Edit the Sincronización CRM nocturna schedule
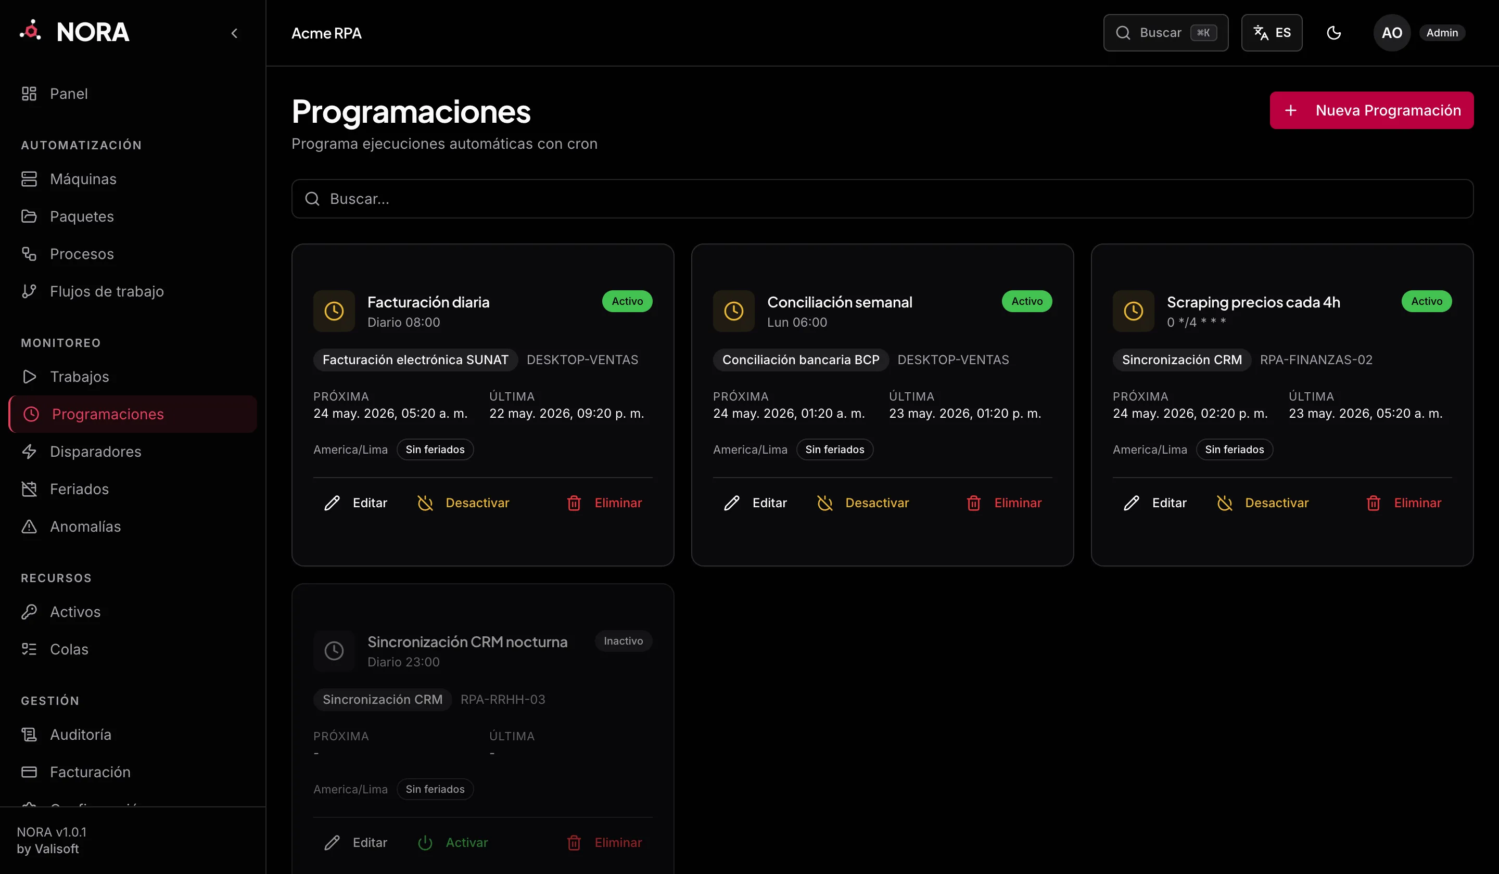This screenshot has width=1499, height=874. point(355,842)
